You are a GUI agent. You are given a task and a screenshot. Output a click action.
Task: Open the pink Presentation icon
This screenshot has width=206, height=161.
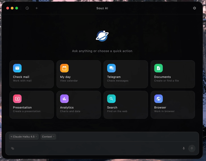17,99
